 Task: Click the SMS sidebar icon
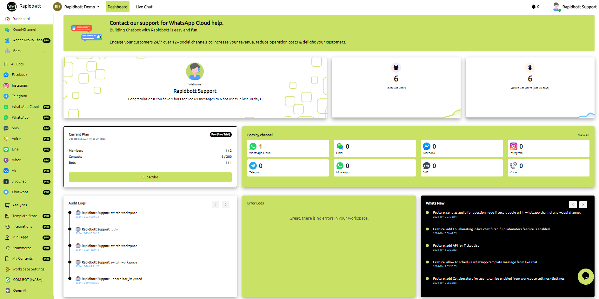pyautogui.click(x=6, y=128)
